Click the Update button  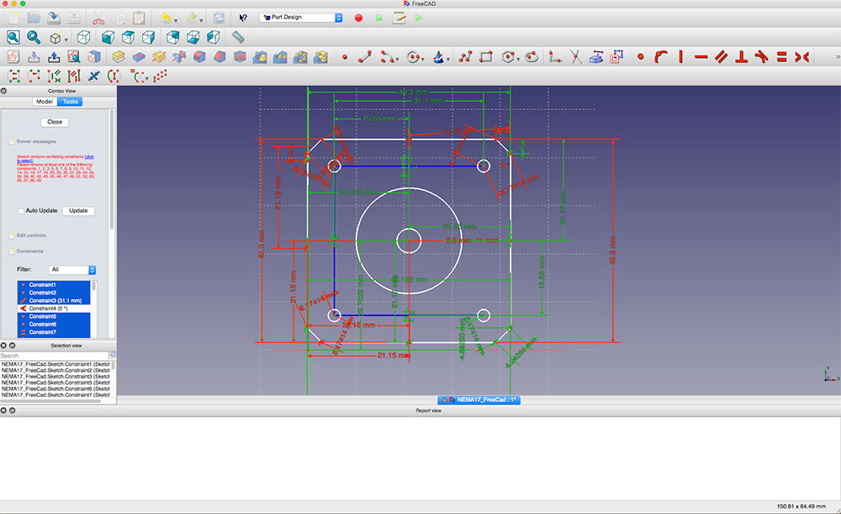pos(78,211)
